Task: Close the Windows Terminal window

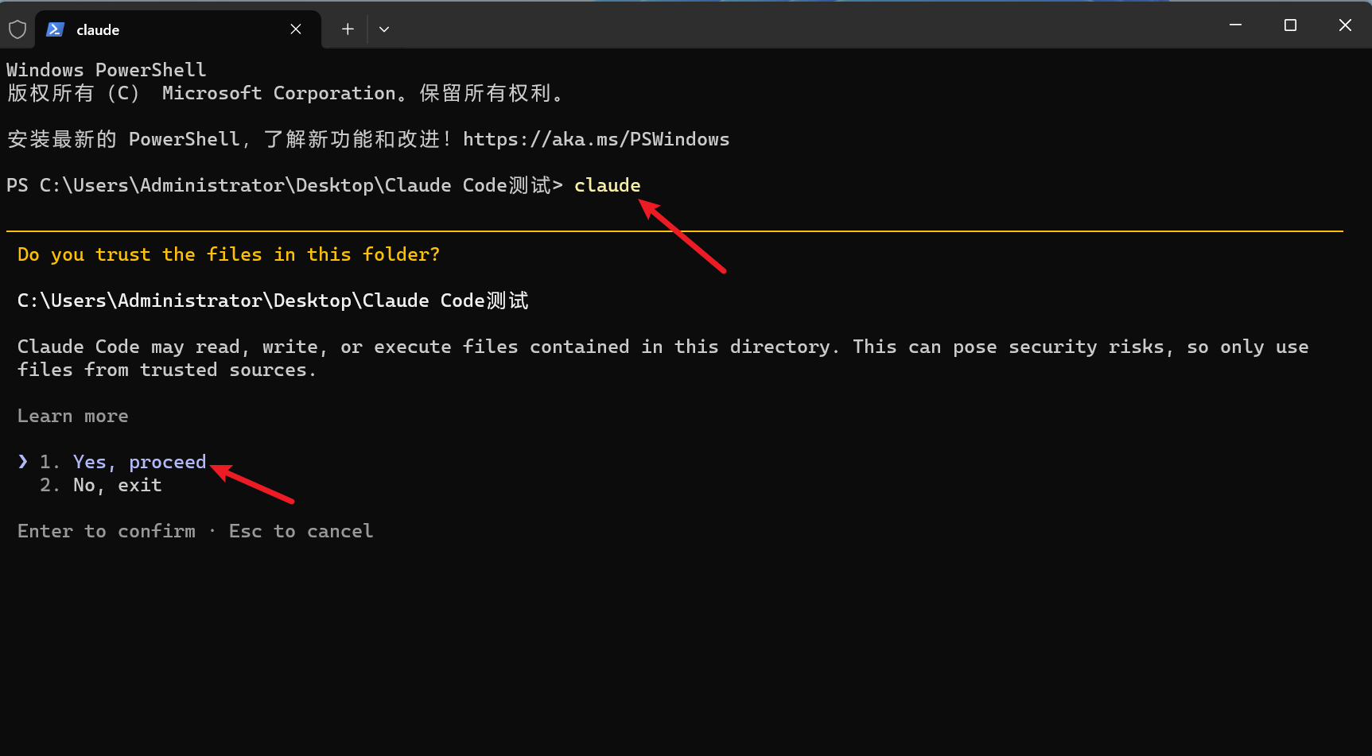Action: click(x=1345, y=25)
